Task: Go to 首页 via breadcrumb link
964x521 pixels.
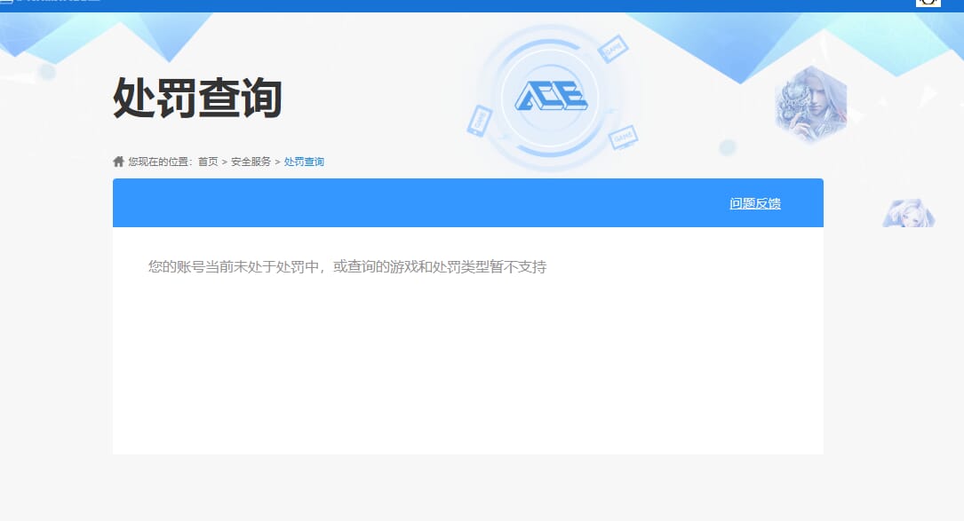Action: (208, 162)
